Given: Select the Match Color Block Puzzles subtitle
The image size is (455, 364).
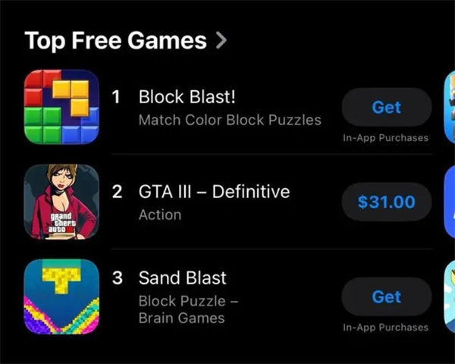Looking at the screenshot, I should tap(230, 120).
